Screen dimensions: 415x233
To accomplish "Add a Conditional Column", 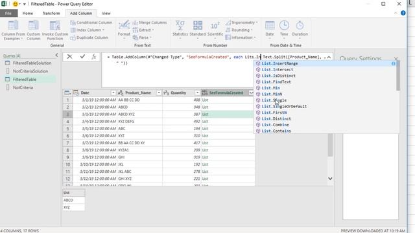I will click(91, 23).
